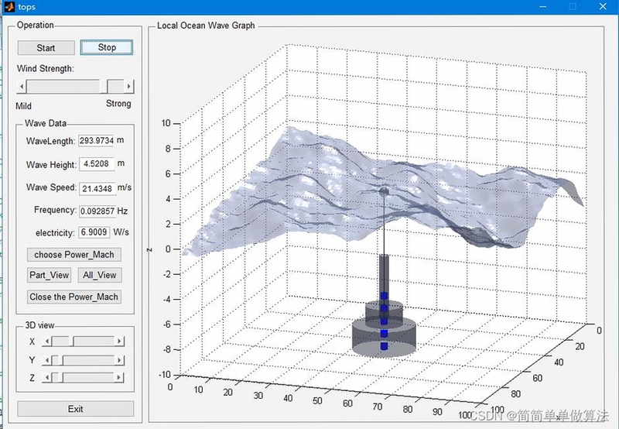This screenshot has width=619, height=429.
Task: Click the Y view slider left arrow
Action: point(46,360)
